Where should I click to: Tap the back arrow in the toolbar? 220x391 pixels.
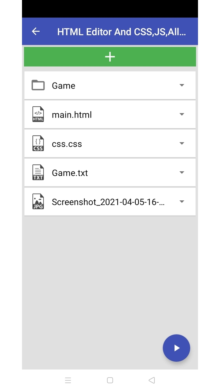[35, 31]
